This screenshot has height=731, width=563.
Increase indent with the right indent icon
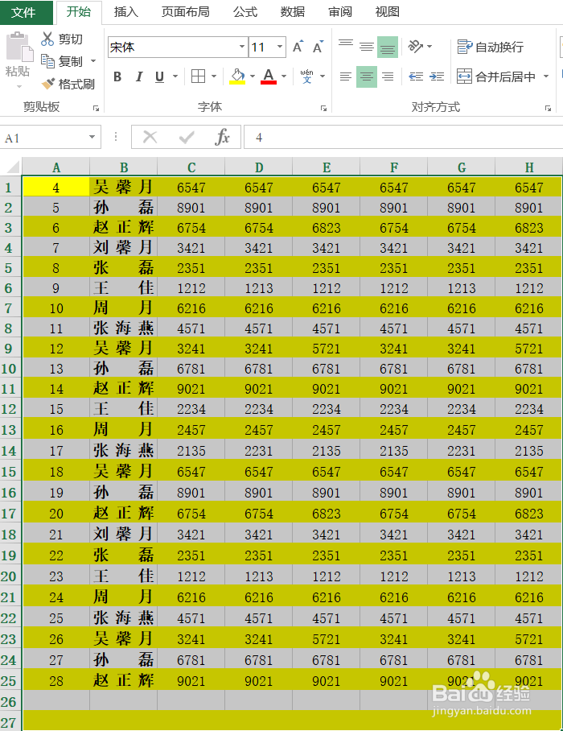click(x=437, y=76)
